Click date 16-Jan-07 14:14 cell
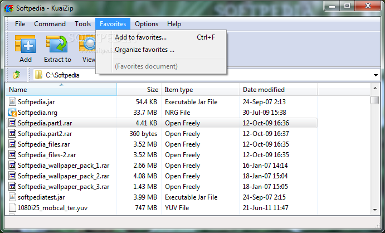 click(x=265, y=166)
